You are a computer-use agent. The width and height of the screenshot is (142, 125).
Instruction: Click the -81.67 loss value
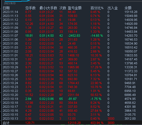click(72, 99)
